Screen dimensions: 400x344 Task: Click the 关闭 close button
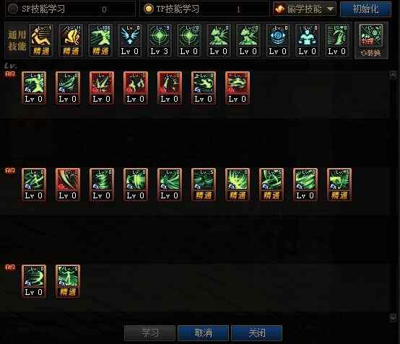coord(256,332)
